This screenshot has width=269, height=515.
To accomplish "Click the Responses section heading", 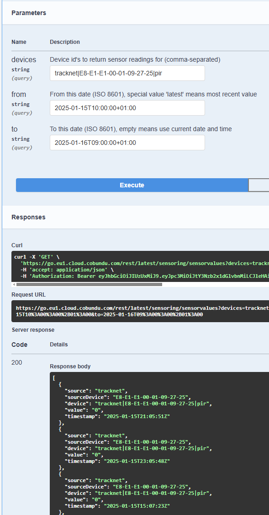I will 29,217.
